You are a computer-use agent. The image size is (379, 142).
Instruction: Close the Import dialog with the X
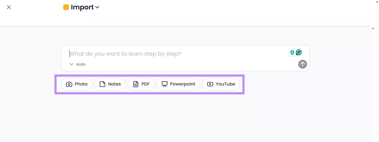[x=9, y=7]
